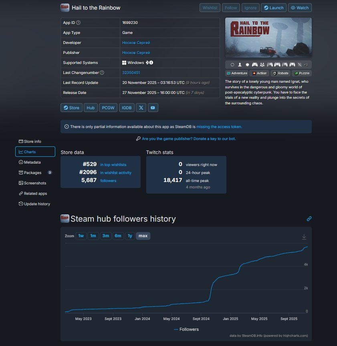This screenshot has height=346, width=337.
Task: Set chart zoom to 1y
Action: 130,236
